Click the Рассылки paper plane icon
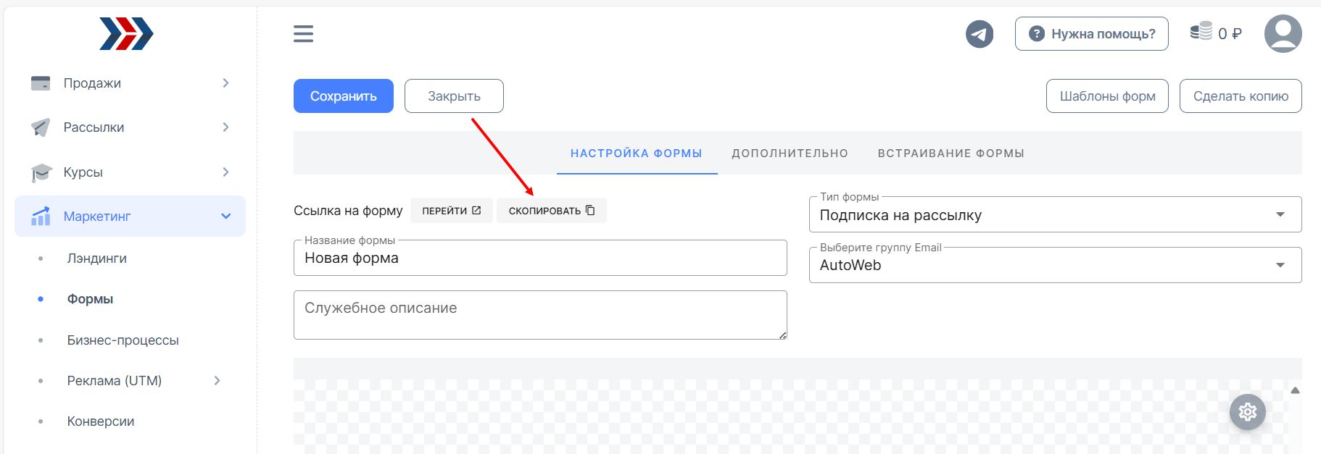 click(x=41, y=127)
